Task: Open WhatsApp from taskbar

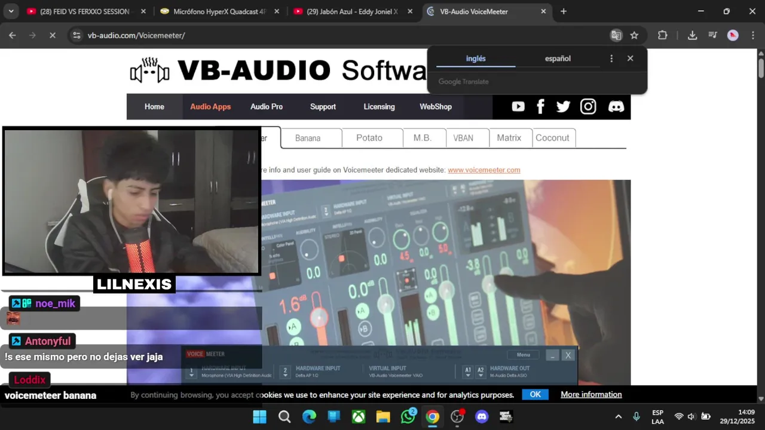Action: coord(408,416)
